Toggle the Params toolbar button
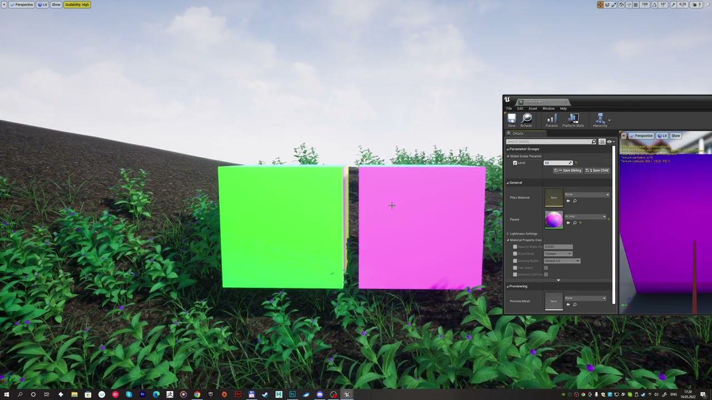This screenshot has height=400, width=712. (x=551, y=121)
